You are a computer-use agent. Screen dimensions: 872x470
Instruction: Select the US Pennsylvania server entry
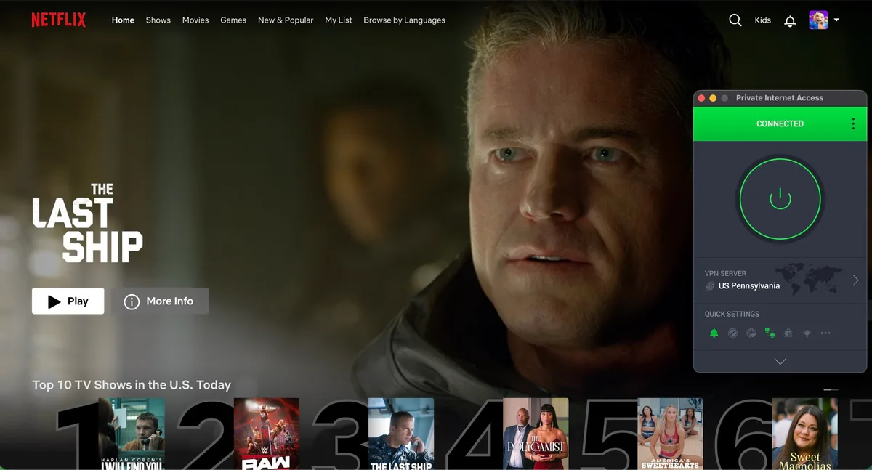tap(780, 280)
